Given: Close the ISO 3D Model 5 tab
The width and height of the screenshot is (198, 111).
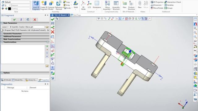Looking at the screenshot, I should (x=69, y=15).
